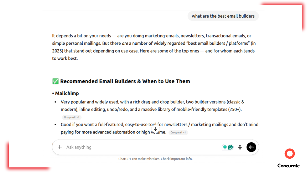Launch voice mode with the black waveform button
Viewport: 307px width, 173px height.
251,147
